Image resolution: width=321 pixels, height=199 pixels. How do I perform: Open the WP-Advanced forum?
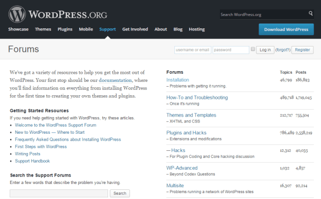coord(182,168)
